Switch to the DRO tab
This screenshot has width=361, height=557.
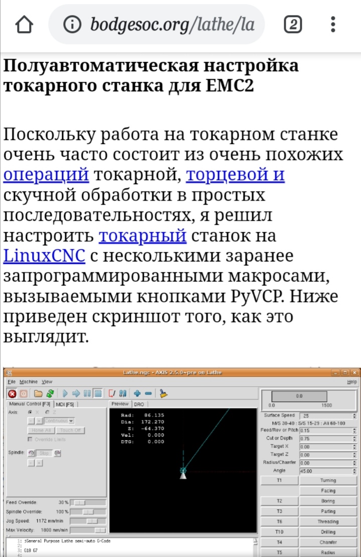(x=139, y=404)
